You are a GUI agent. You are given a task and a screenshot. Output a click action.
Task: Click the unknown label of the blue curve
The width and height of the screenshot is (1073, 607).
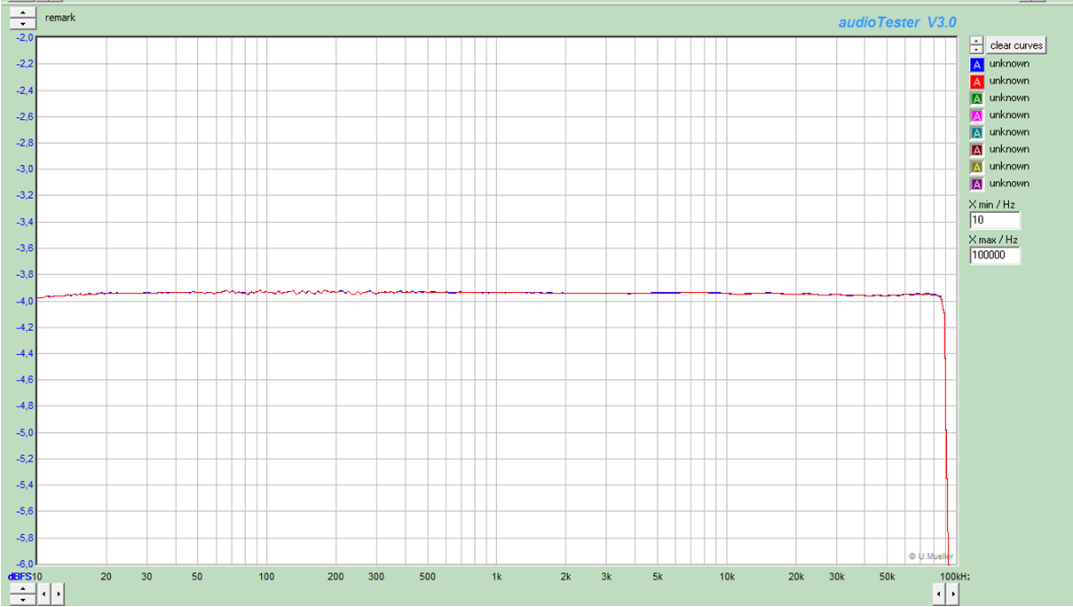[x=1009, y=64]
